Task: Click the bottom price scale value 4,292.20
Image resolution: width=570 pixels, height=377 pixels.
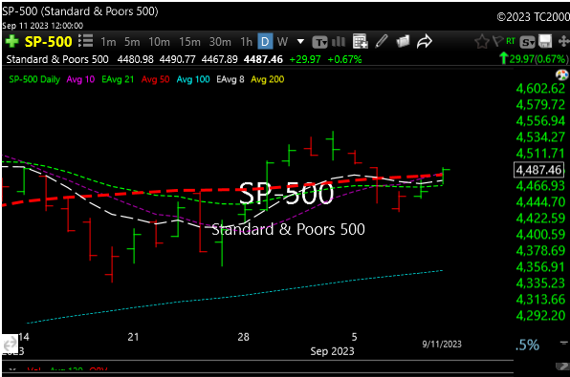Action: pos(540,315)
